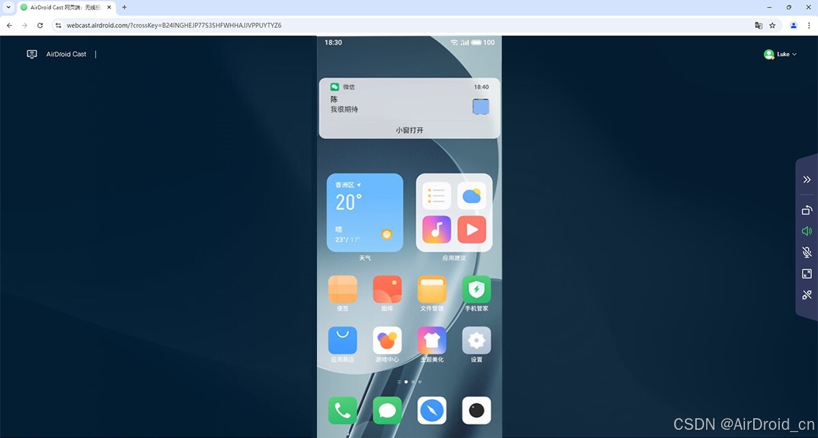Enter fullscreen with the expand icon
818x438 pixels.
(807, 274)
